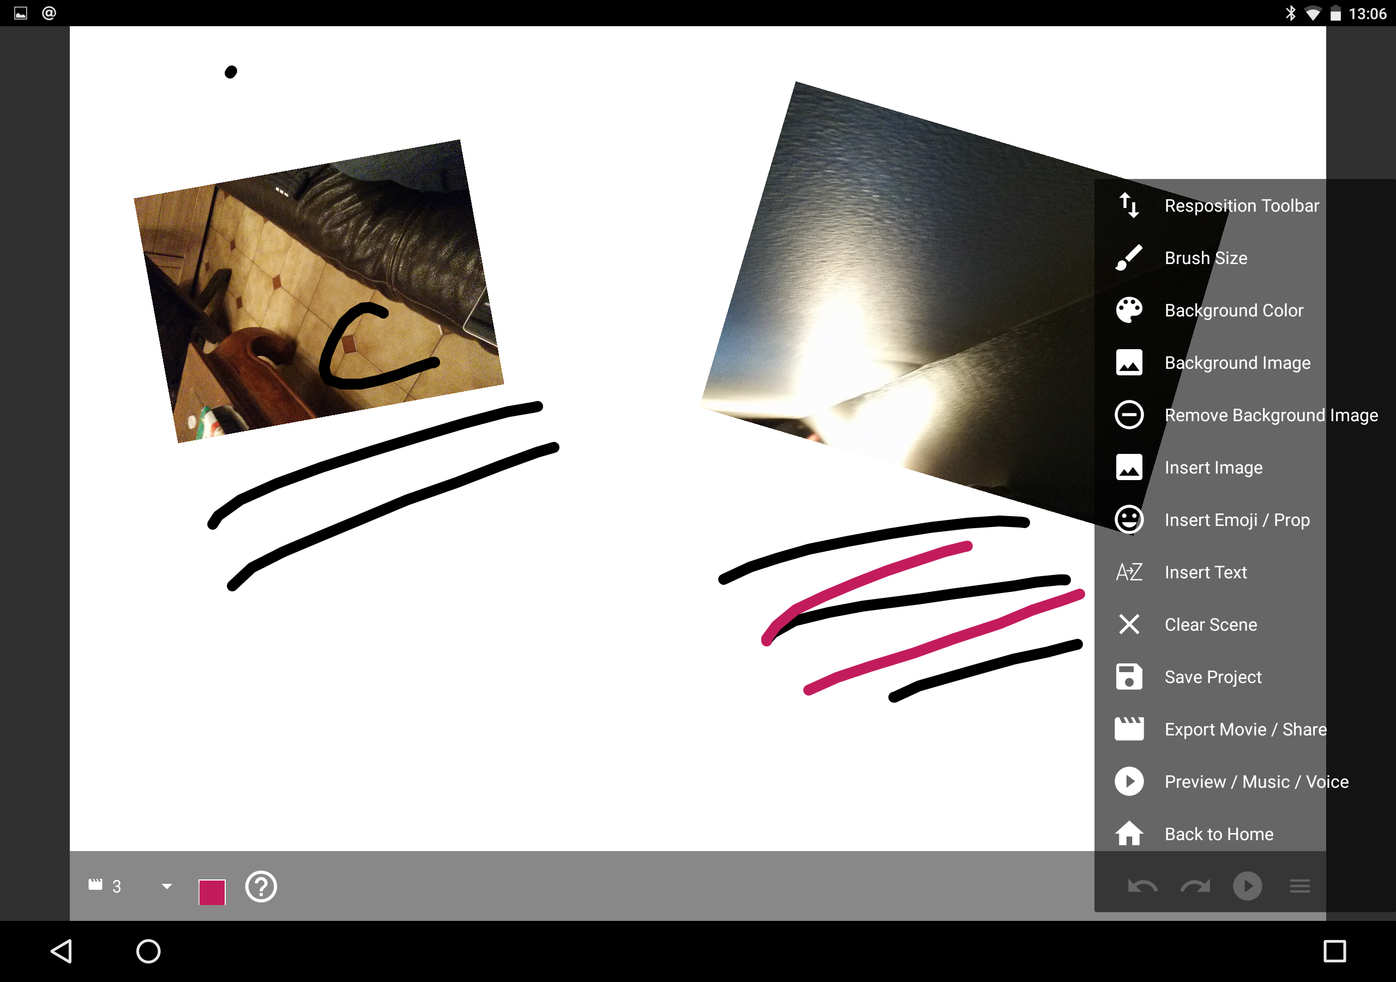Click the Save Project floppy disk icon
1396x982 pixels.
tap(1129, 676)
